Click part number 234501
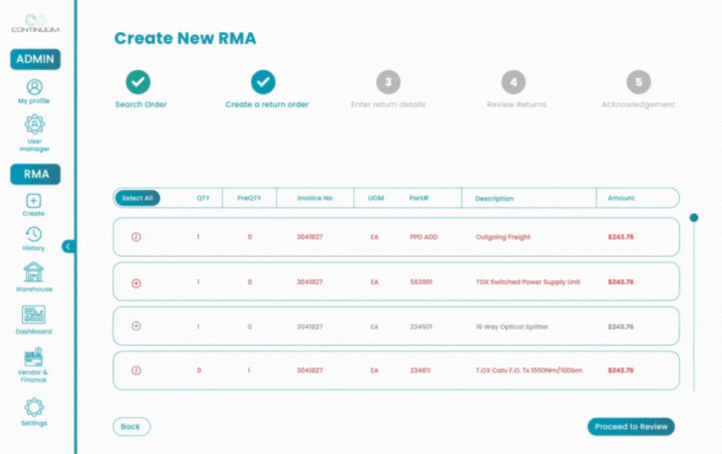The image size is (722, 454). click(x=421, y=327)
